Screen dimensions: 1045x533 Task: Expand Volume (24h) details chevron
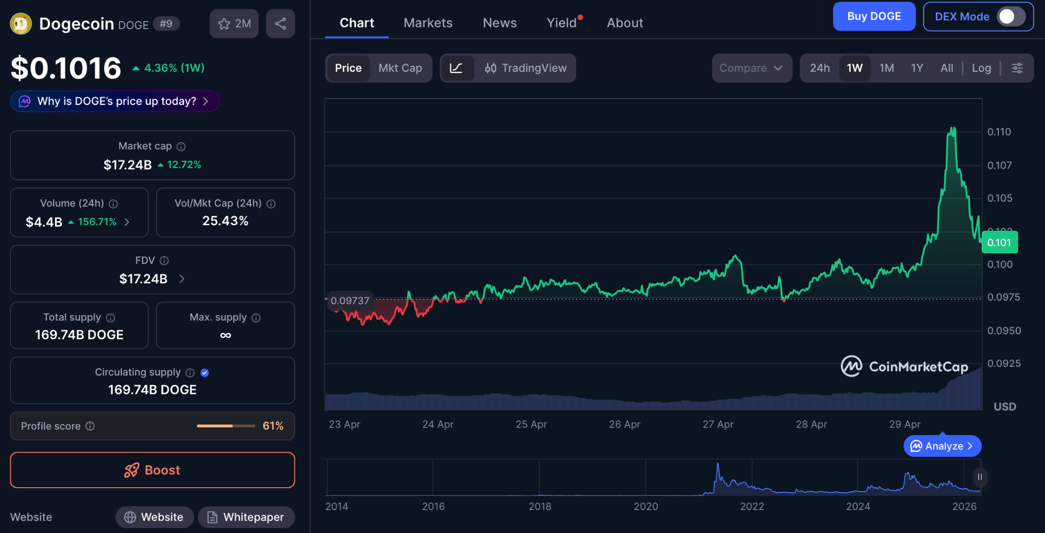[x=127, y=222]
